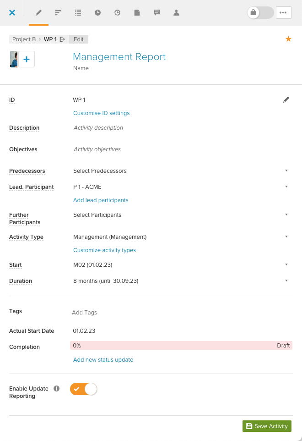Image resolution: width=302 pixels, height=441 pixels.
Task: Open the Activity Type dropdown
Action: point(180,237)
